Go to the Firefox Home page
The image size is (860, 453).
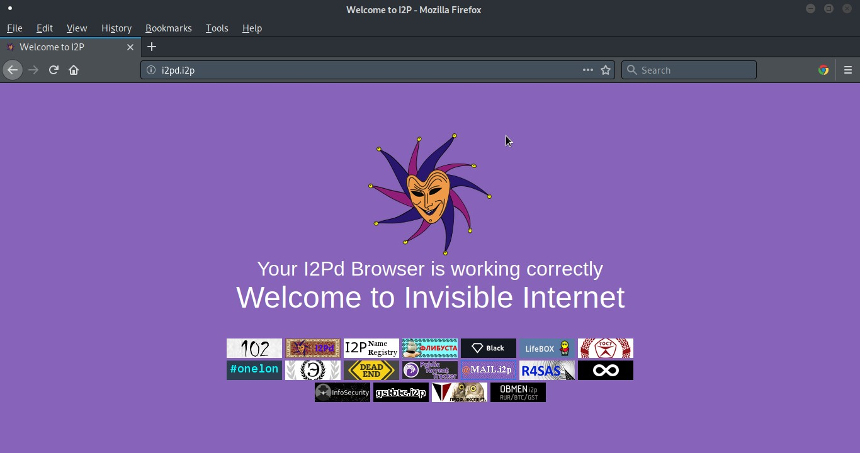click(x=74, y=70)
